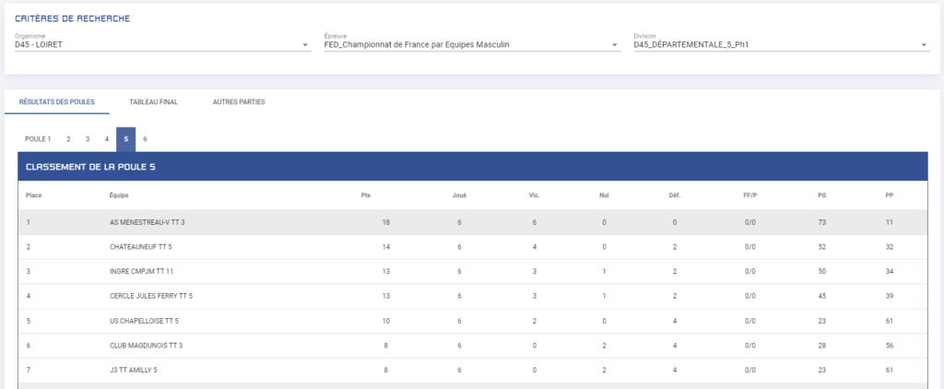The image size is (944, 389).
Task: Click the Équipe column header
Action: coord(119,195)
